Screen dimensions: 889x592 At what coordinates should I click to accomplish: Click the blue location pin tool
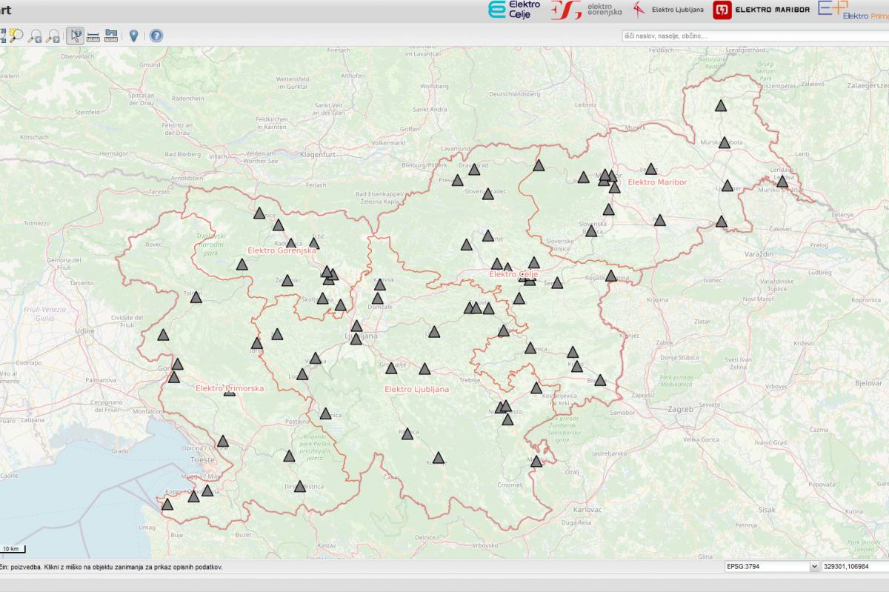point(133,36)
